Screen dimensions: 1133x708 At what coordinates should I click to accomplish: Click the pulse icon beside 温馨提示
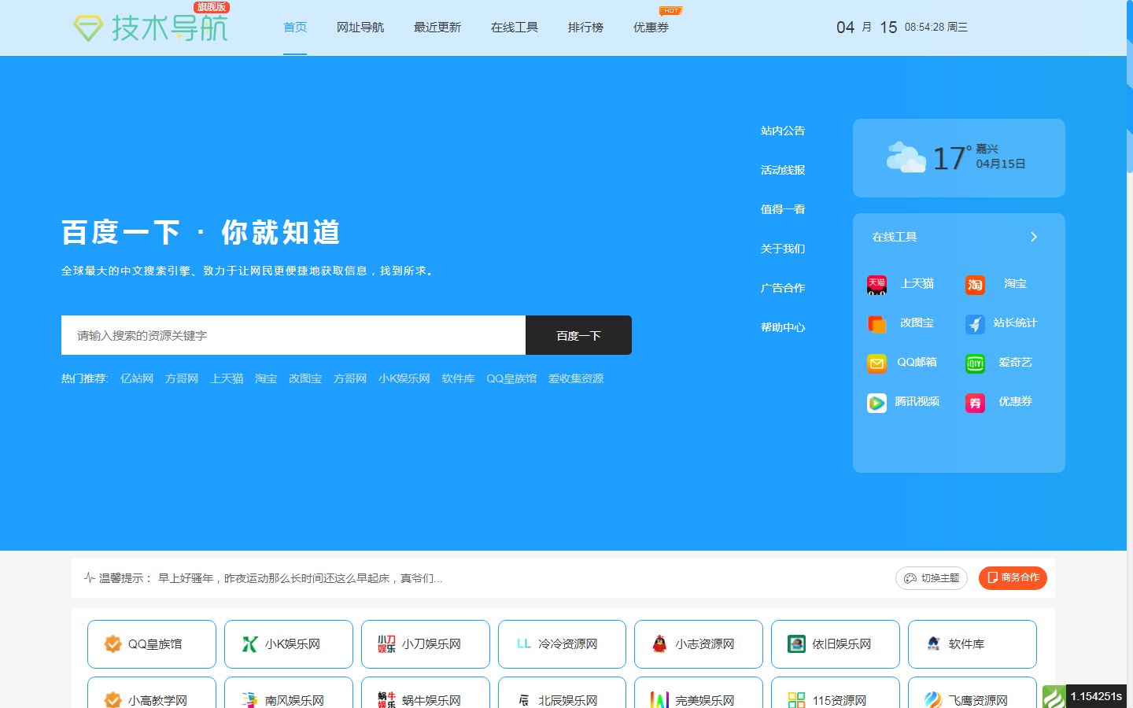tap(90, 577)
